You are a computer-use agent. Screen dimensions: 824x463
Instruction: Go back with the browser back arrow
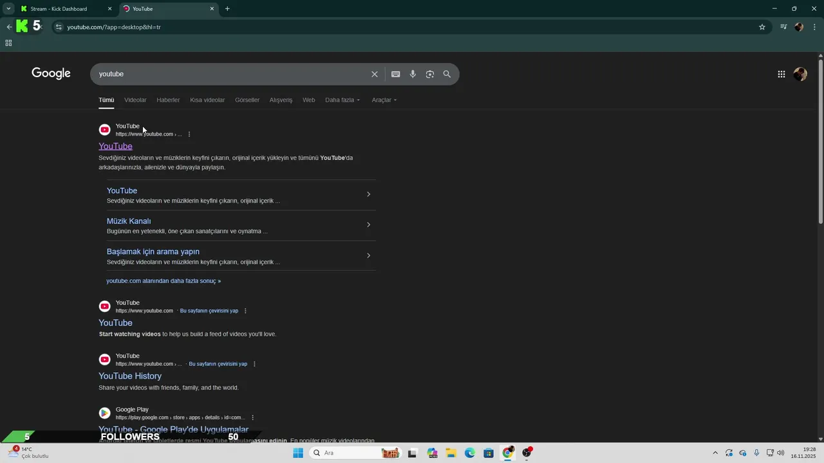[x=9, y=27]
